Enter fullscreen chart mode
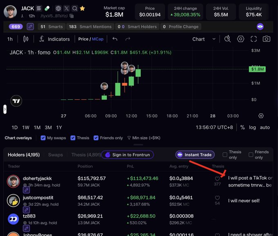The image size is (278, 236). (254, 39)
